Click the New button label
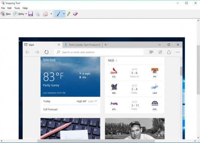 [8, 14]
